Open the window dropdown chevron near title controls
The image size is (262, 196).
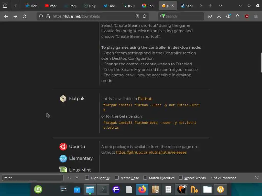click(240, 6)
